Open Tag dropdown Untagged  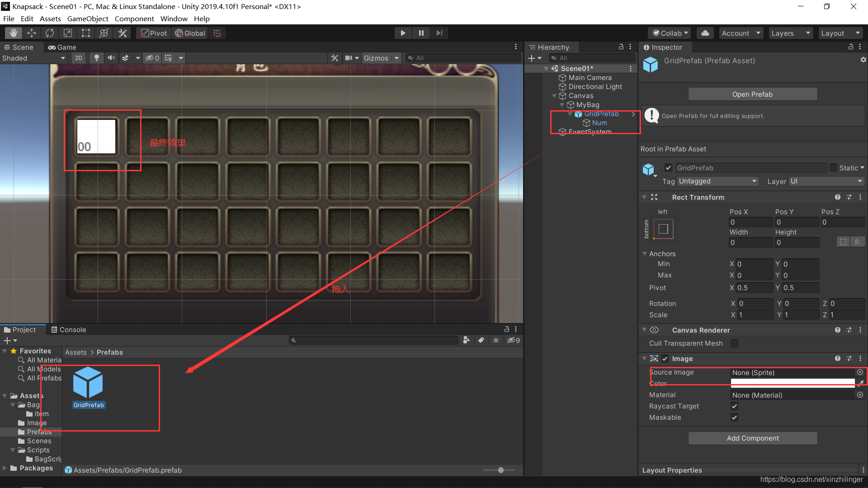click(x=717, y=181)
